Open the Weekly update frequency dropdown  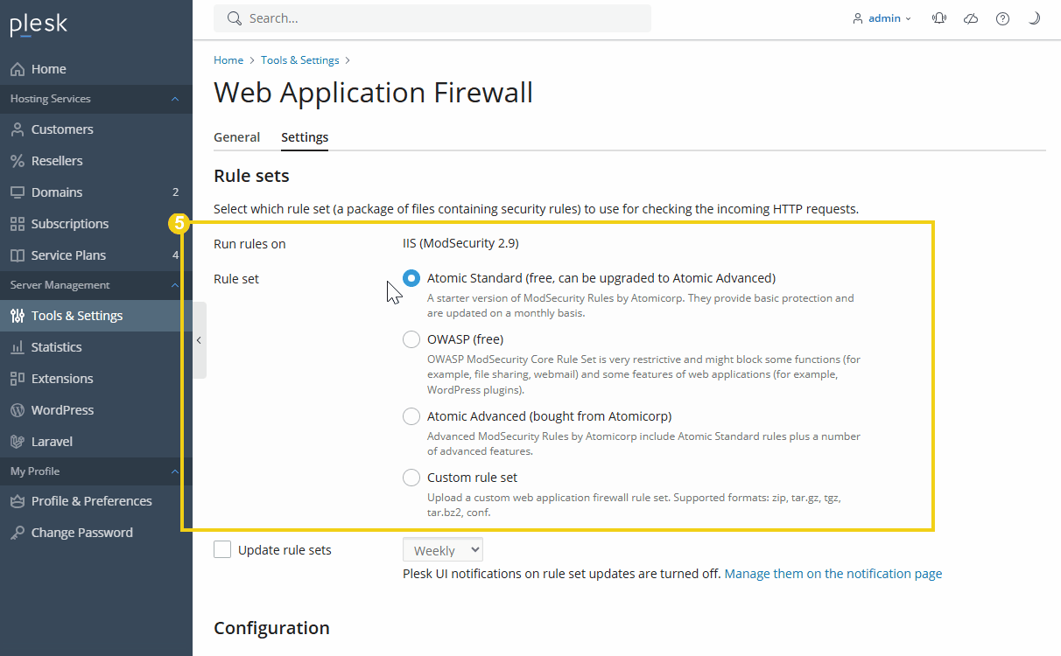tap(443, 550)
